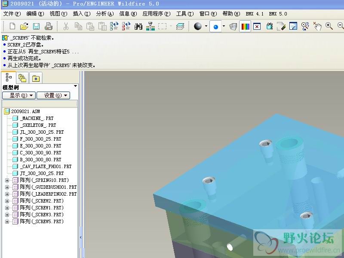Viewport: 344px width, 258px height.
Task: Expand the 阵列(_LEADERPIN002.PRT node
Action: [7, 194]
